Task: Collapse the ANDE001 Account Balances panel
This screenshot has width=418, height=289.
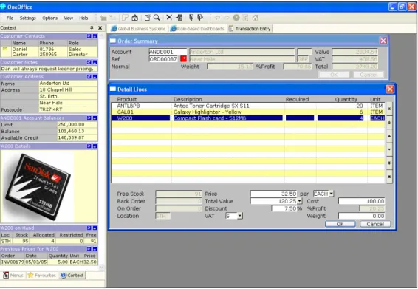Action: tap(95, 118)
